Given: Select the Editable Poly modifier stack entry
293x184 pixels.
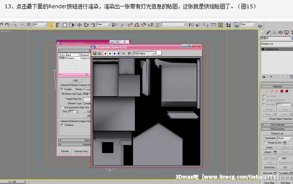Looking at the screenshot, I should tap(277, 49).
